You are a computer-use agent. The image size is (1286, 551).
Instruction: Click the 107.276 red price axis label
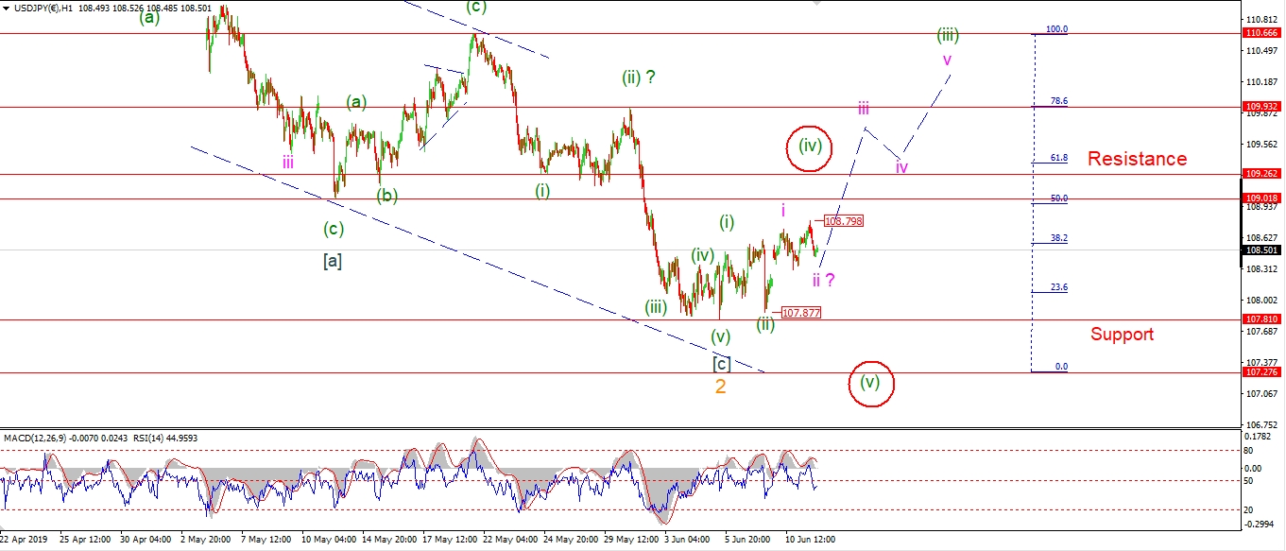point(1264,372)
